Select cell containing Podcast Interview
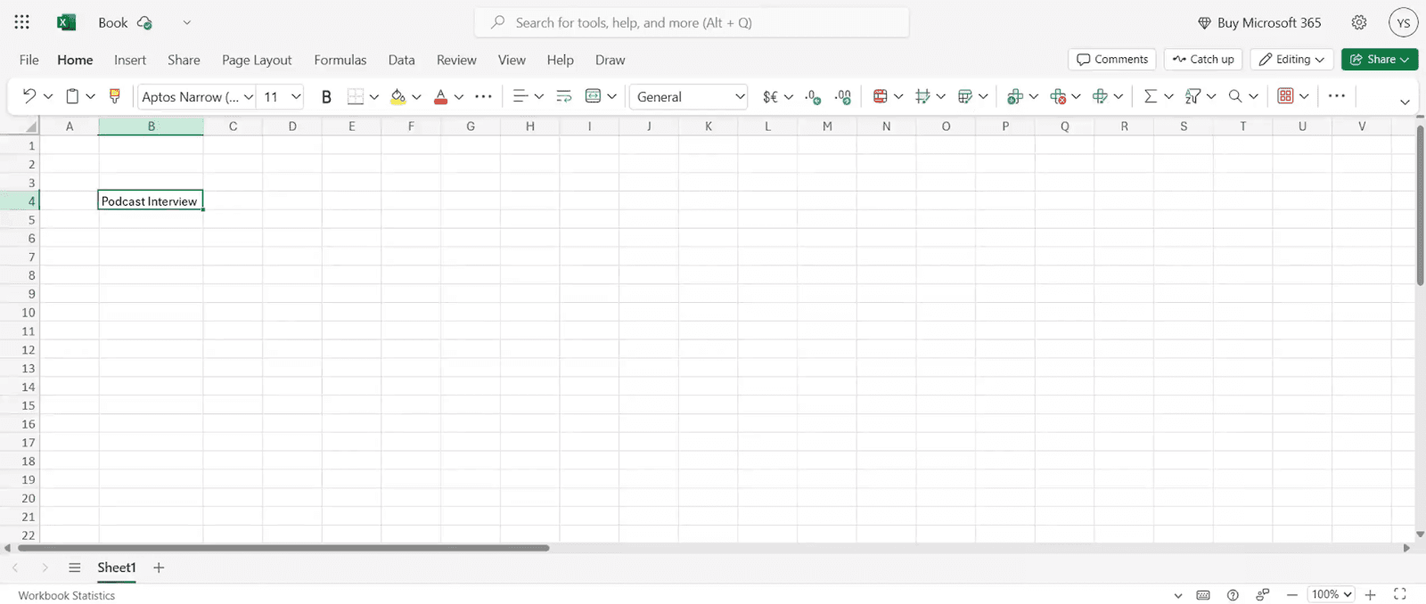Screen dimensions: 1426x604 click(151, 201)
